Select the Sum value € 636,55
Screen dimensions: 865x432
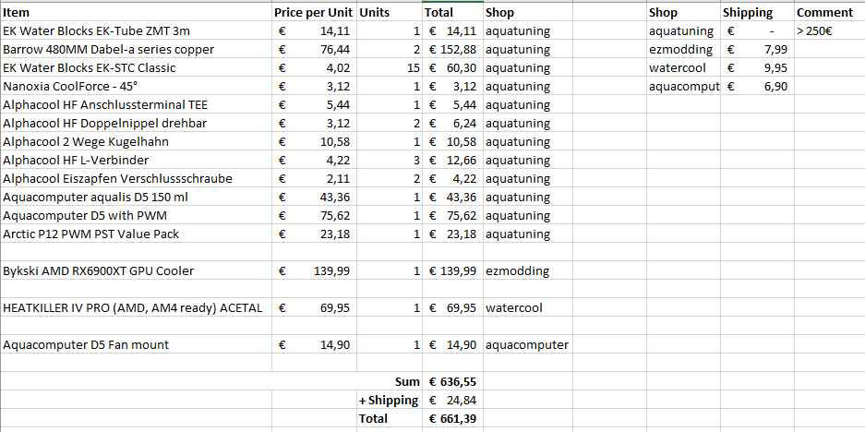451,382
